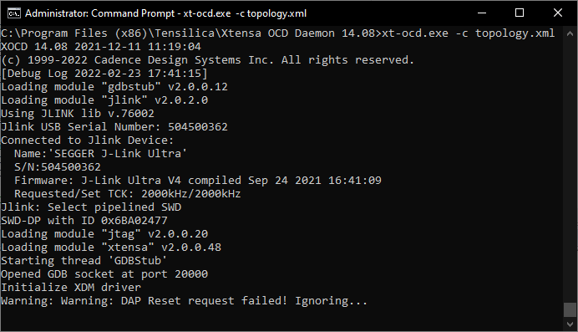Screen dimensions: 578x332
Task: Click the Jlink USB Serial Number line
Action: click(x=114, y=127)
